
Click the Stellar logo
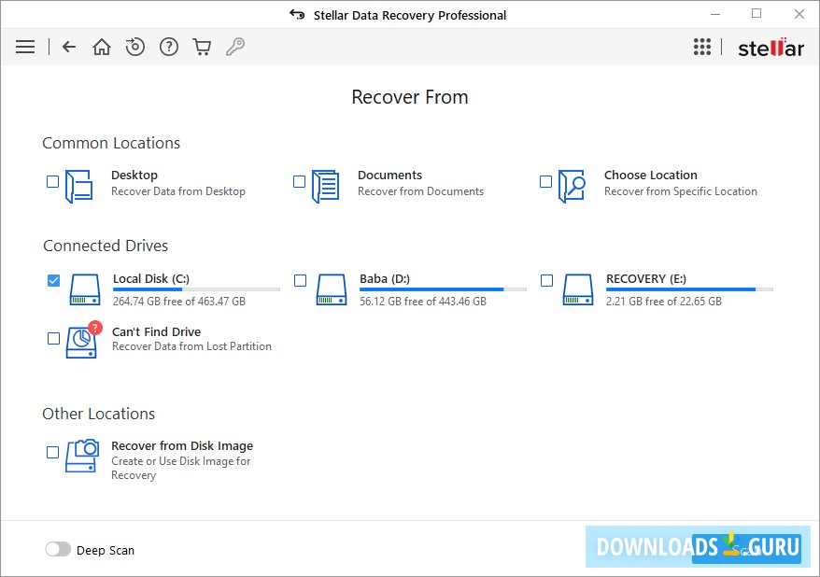click(771, 47)
